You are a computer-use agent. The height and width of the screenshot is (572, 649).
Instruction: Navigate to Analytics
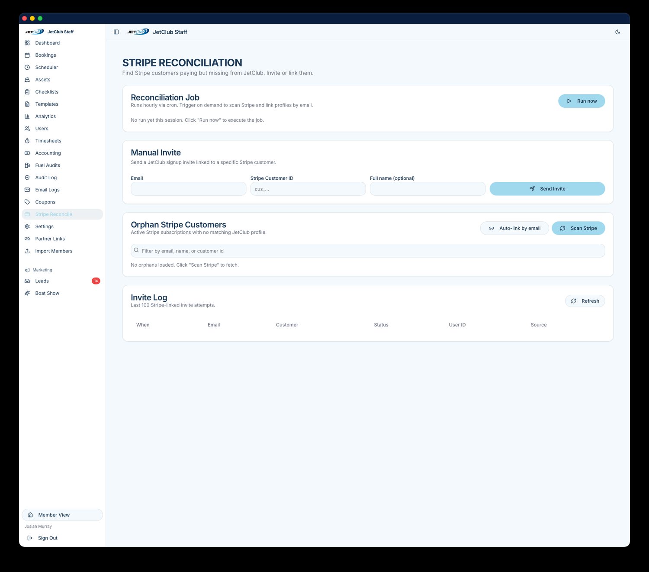[x=62, y=116]
